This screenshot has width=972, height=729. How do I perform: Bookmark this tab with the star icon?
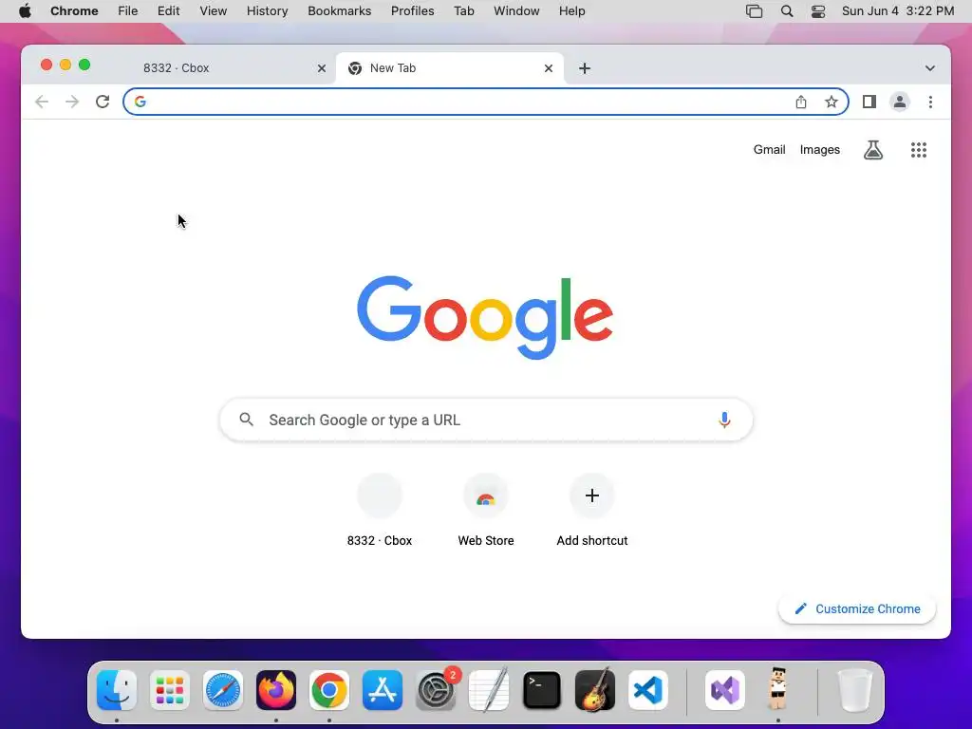pos(832,102)
